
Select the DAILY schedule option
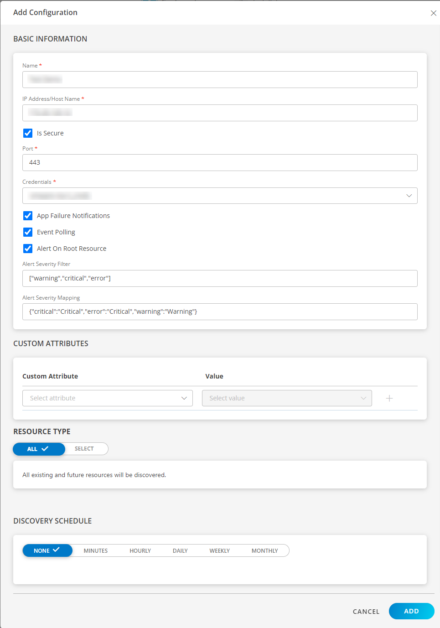(180, 550)
